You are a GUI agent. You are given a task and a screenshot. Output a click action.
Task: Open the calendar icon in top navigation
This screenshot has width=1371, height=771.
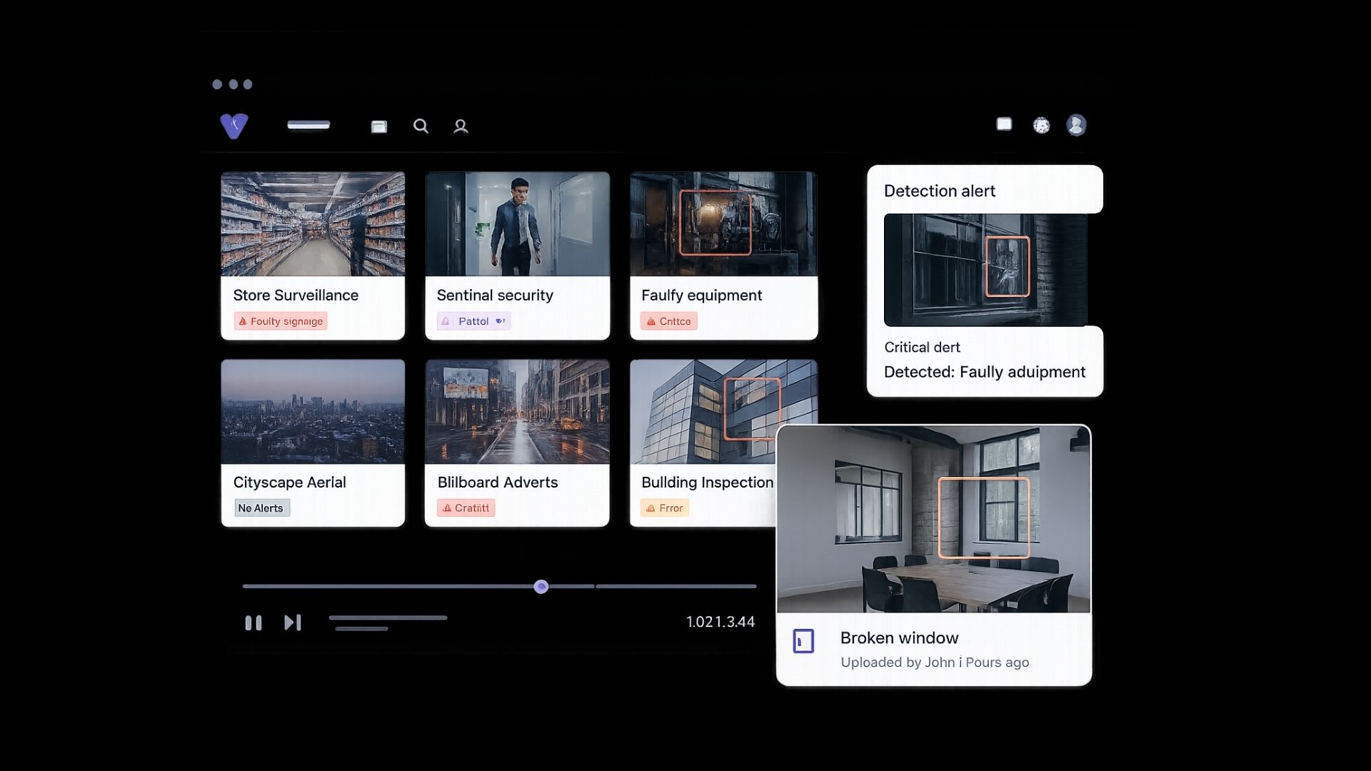(x=379, y=126)
